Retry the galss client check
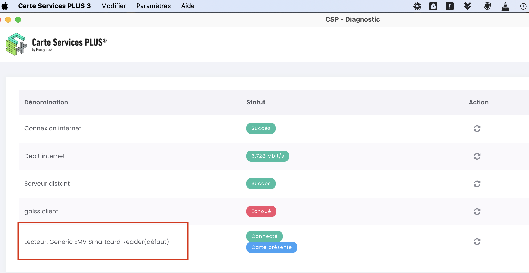Viewport: 529px width, 273px height. (477, 212)
